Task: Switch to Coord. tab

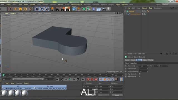Action: coord(133,60)
